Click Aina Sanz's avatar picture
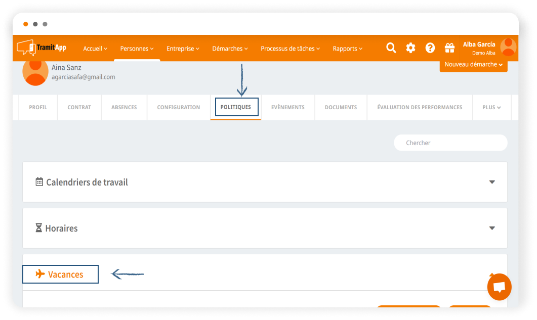 [35, 72]
